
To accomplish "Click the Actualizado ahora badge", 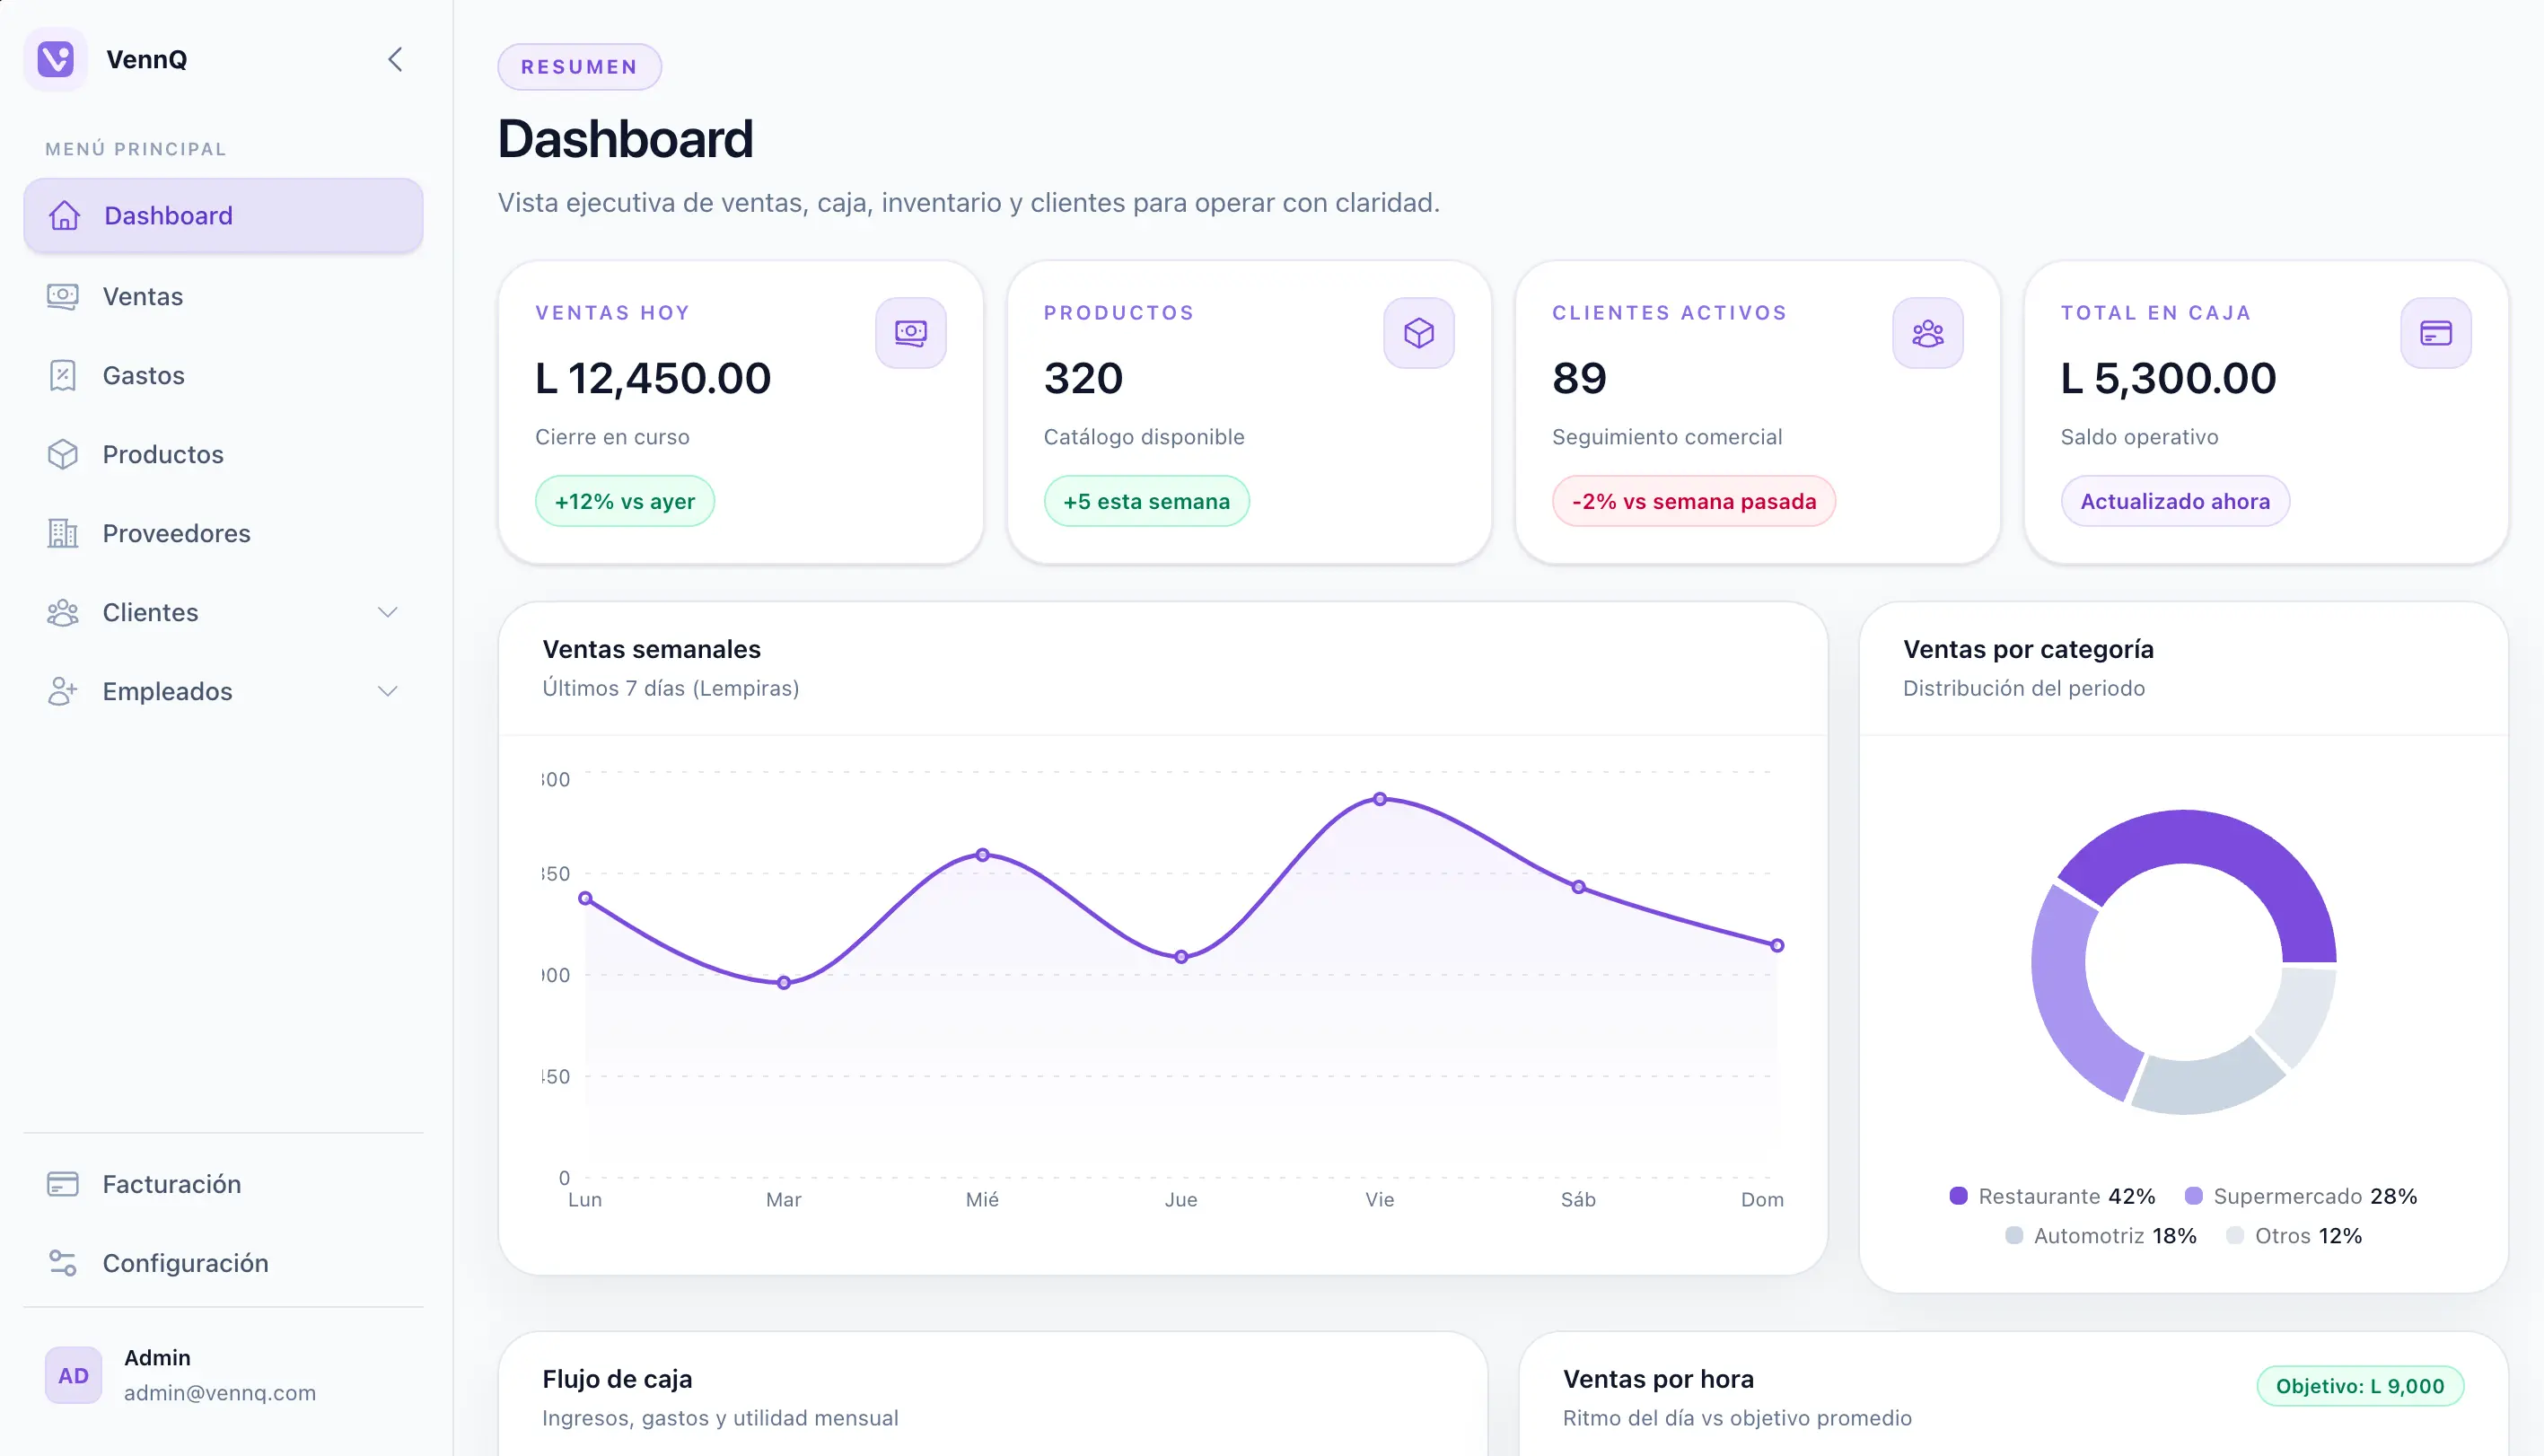I will [x=2175, y=501].
